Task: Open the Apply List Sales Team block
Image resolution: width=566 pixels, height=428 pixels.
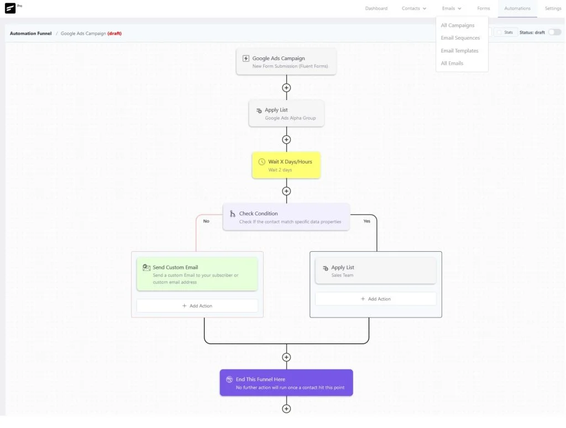Action: pyautogui.click(x=376, y=271)
